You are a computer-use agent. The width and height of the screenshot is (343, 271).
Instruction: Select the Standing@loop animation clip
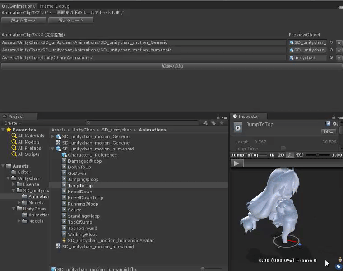point(83,216)
